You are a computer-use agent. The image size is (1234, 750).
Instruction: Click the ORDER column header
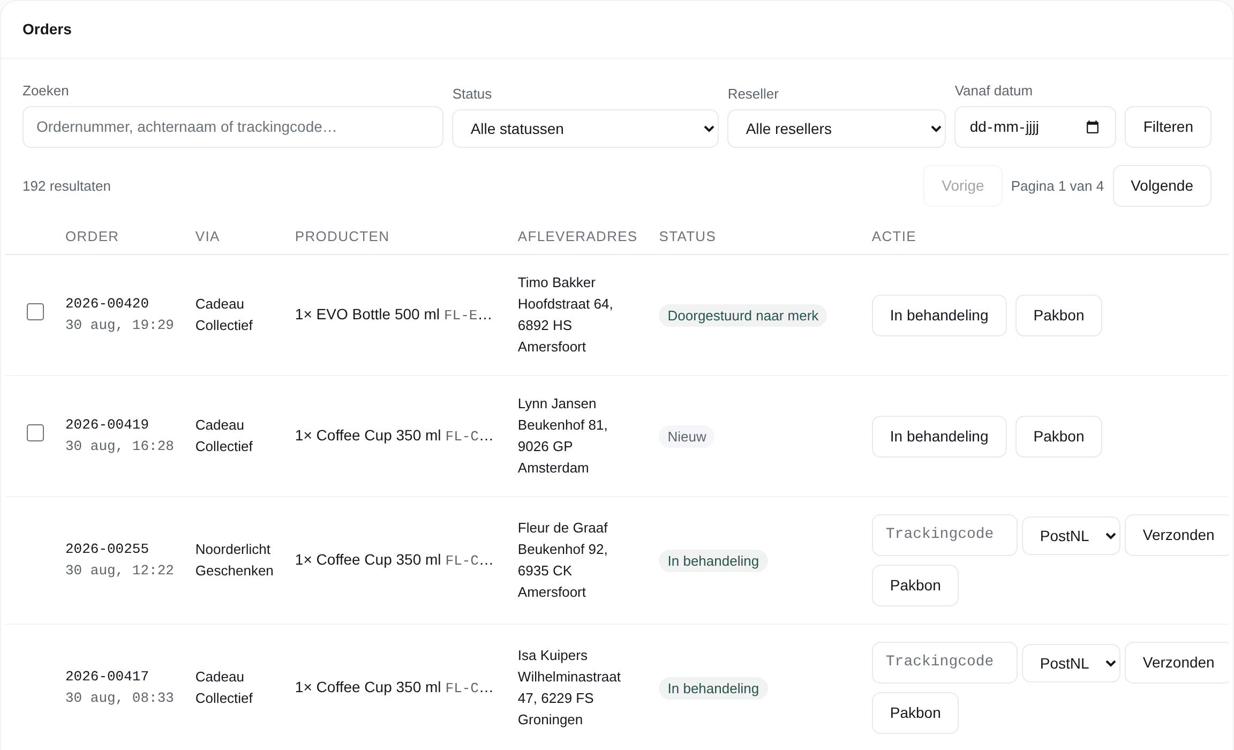[92, 236]
